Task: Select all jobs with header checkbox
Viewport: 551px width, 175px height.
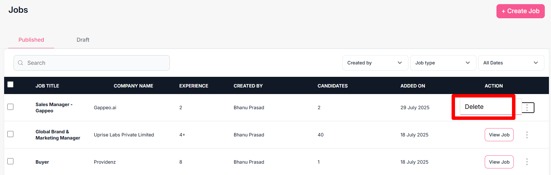Action: tap(10, 84)
